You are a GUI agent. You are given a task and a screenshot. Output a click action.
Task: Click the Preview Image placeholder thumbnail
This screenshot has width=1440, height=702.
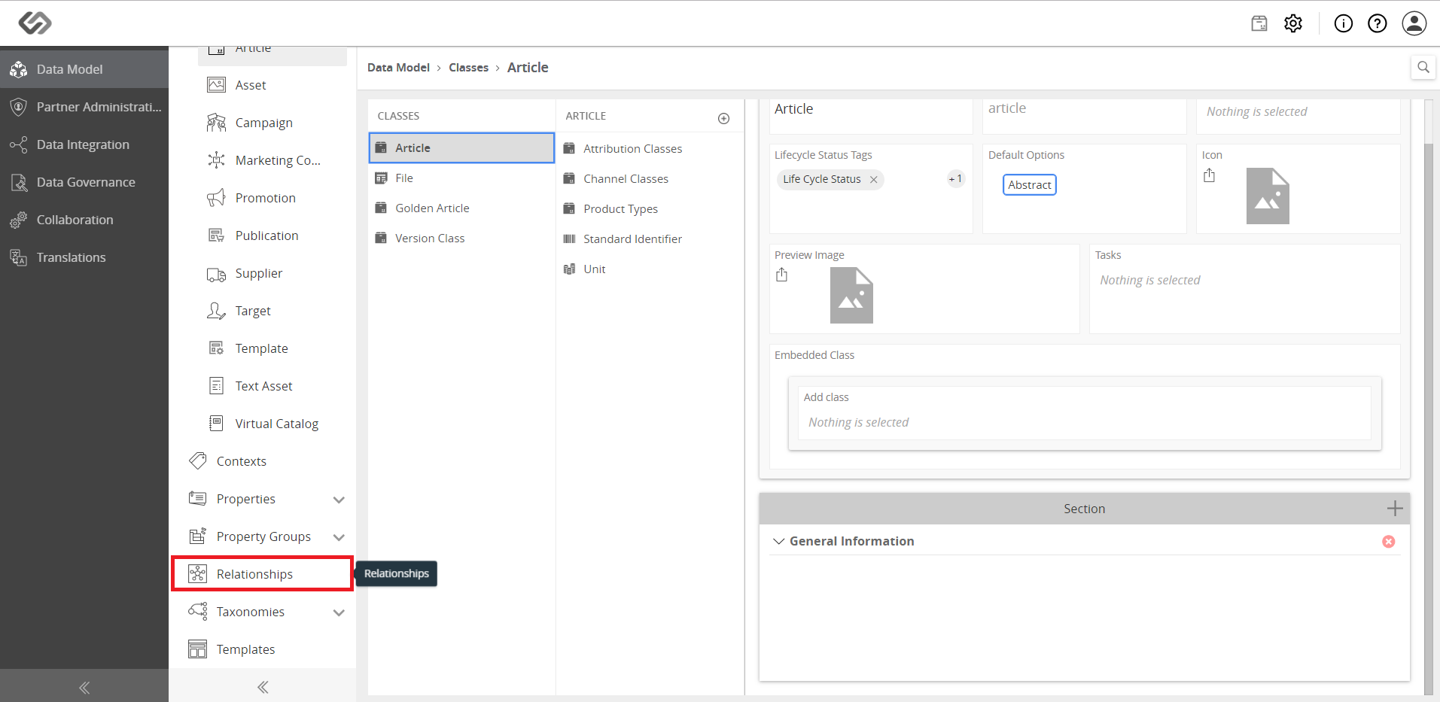click(851, 295)
